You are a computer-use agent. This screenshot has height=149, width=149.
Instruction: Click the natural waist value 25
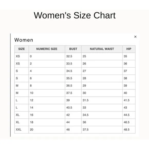pyautogui.click(x=84, y=56)
